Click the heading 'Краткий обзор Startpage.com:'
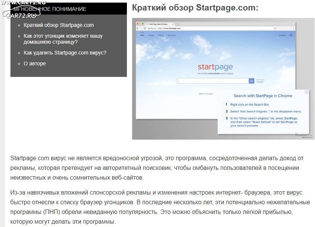 195,8
